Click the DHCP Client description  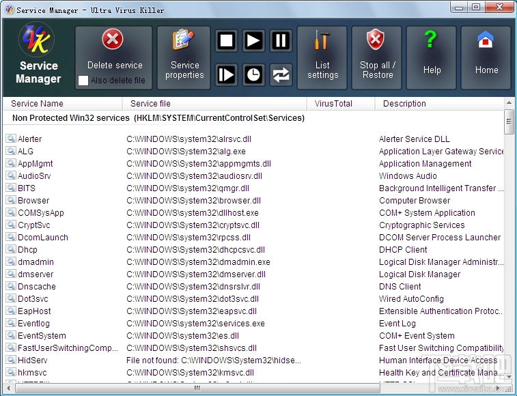(403, 250)
